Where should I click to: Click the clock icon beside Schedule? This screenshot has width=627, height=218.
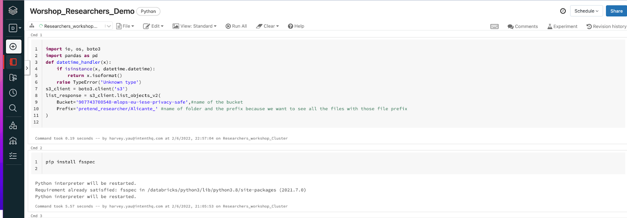tap(563, 11)
